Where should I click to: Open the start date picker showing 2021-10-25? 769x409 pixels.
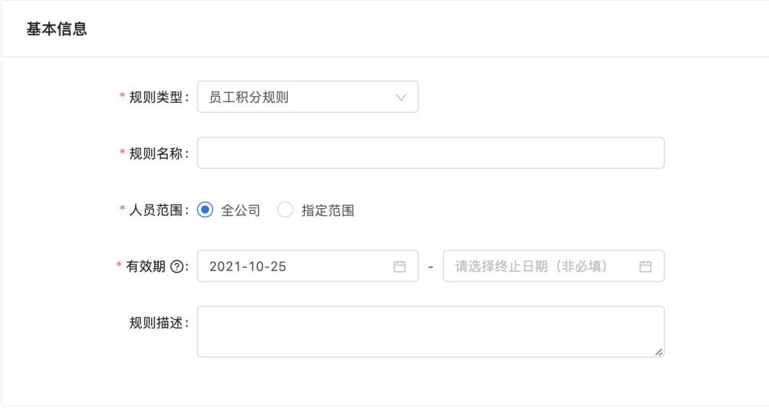point(294,266)
